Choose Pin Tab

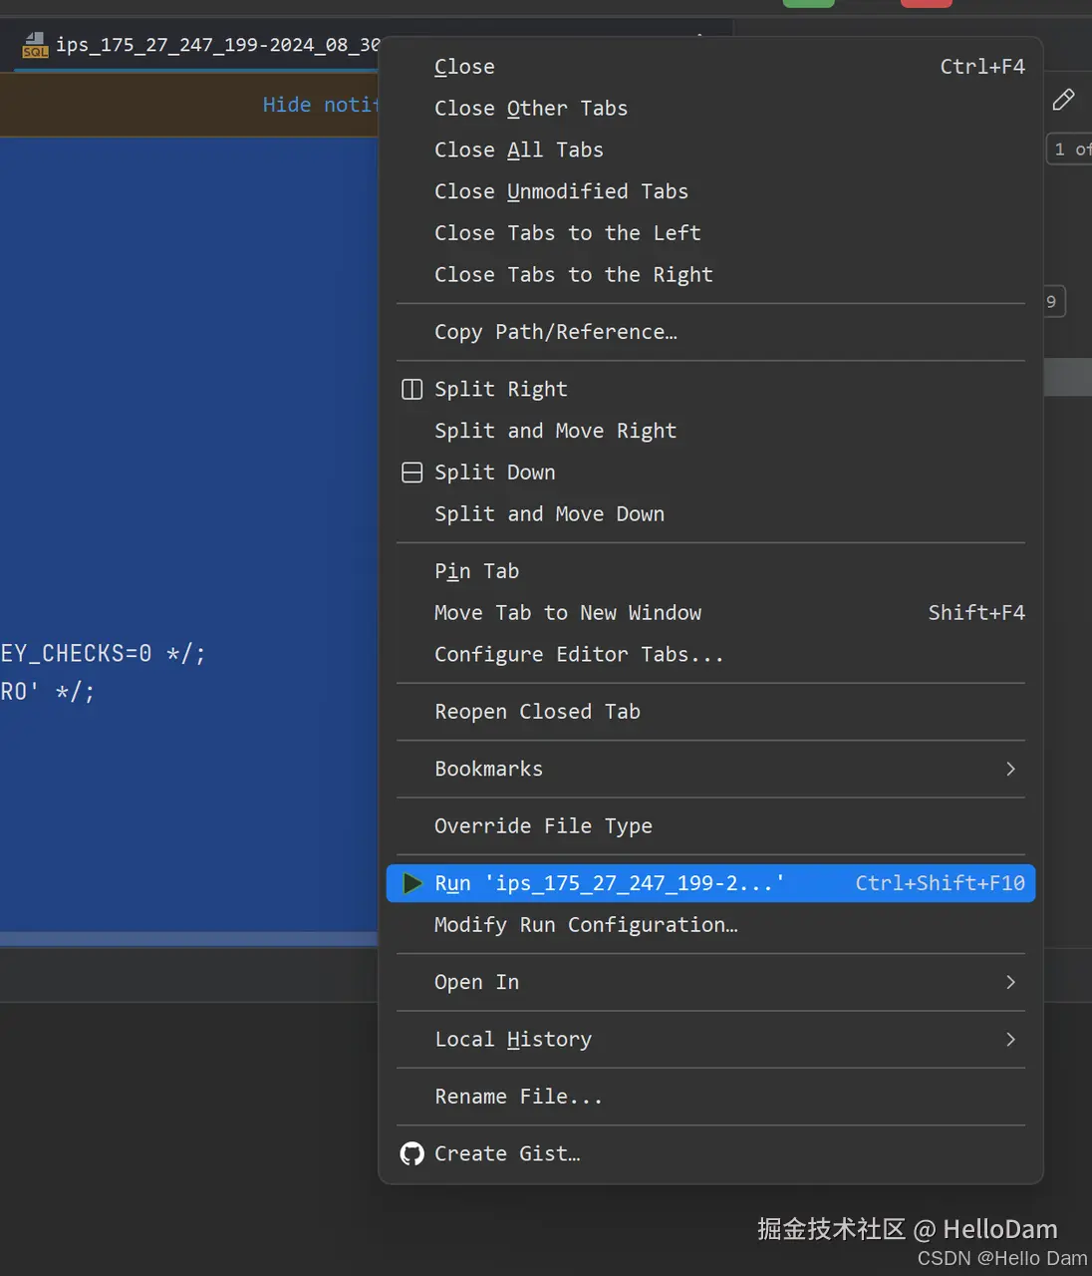click(710, 571)
